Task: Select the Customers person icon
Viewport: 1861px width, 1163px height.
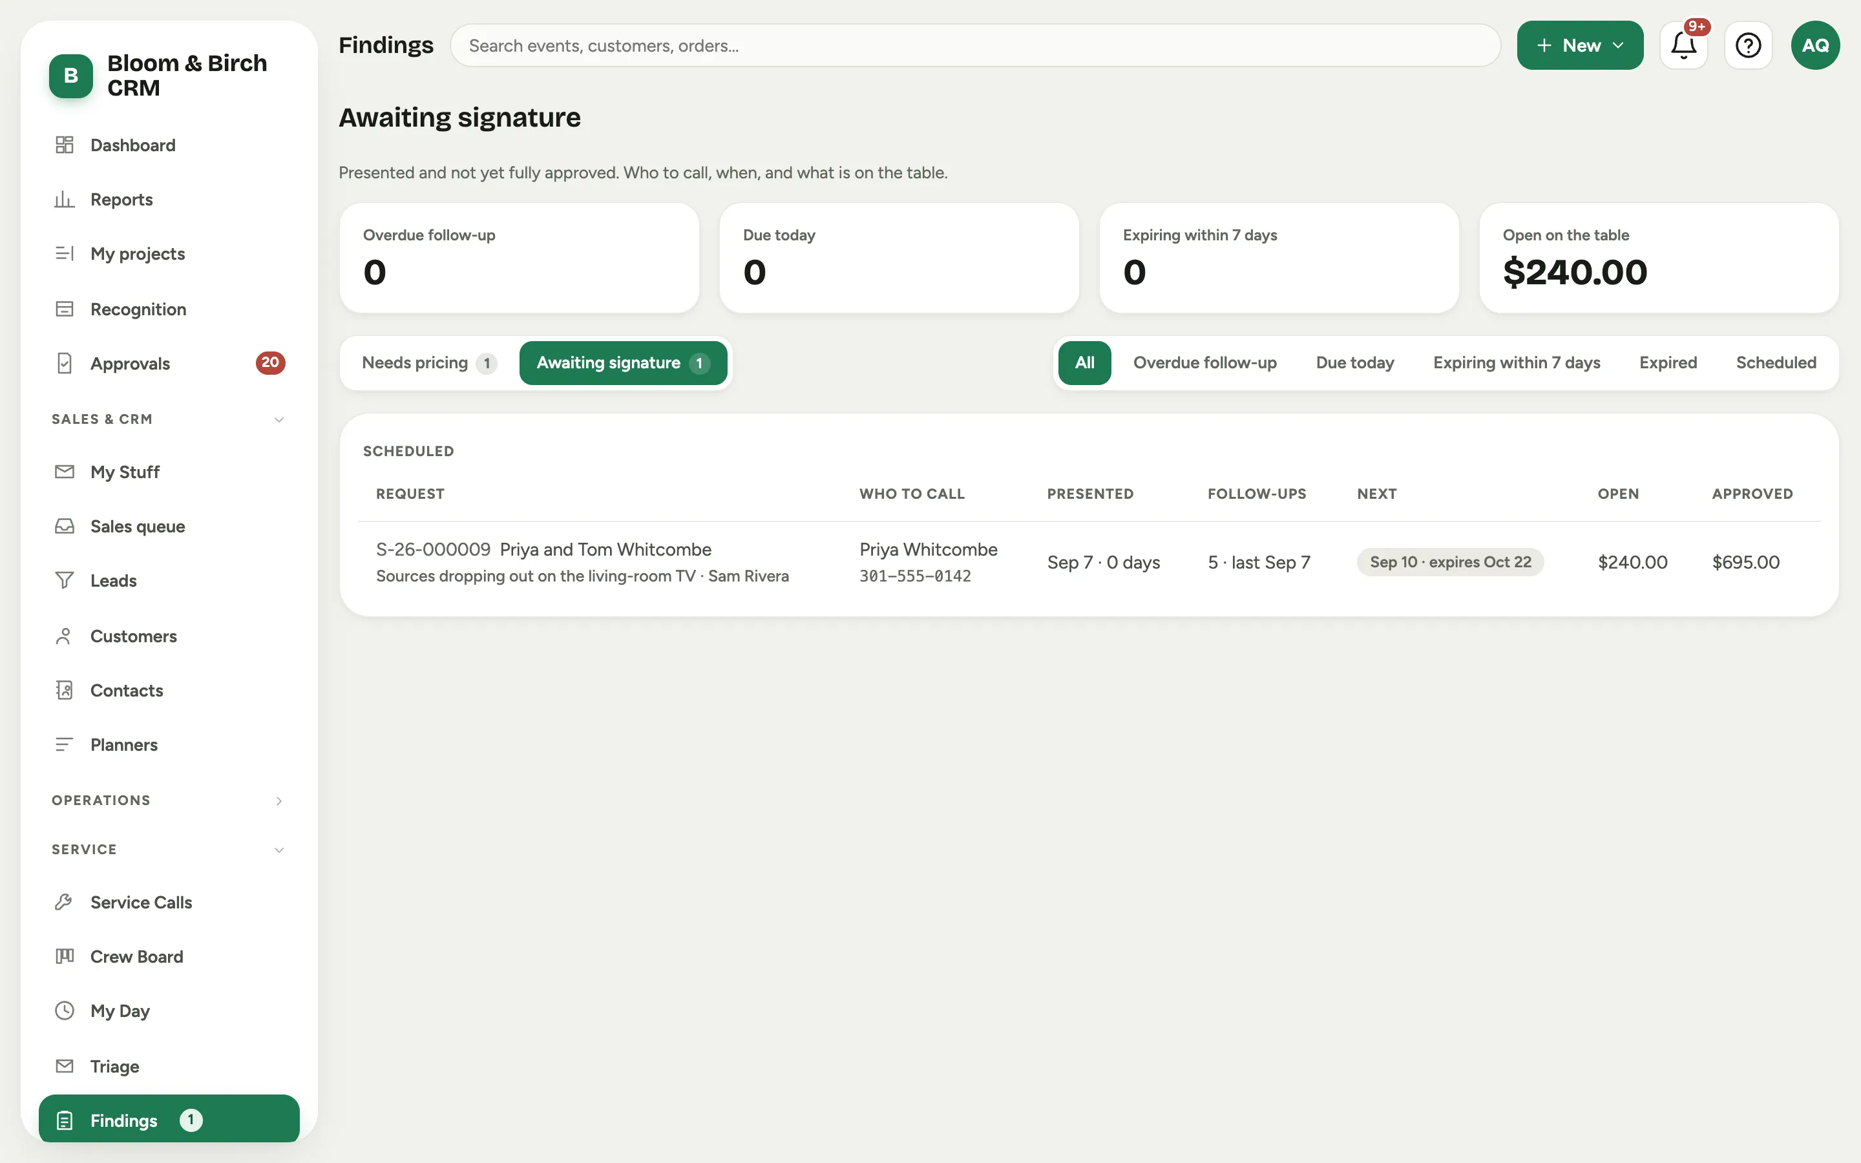Action: [x=65, y=636]
